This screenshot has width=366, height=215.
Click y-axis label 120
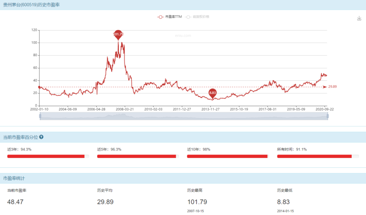[34, 30]
